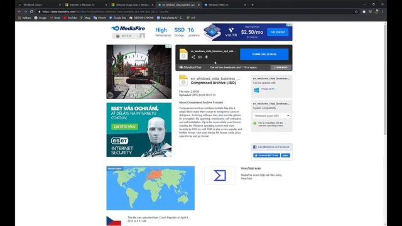Click the blue DOWNLOAD button
The image size is (402, 226).
coord(264,55)
